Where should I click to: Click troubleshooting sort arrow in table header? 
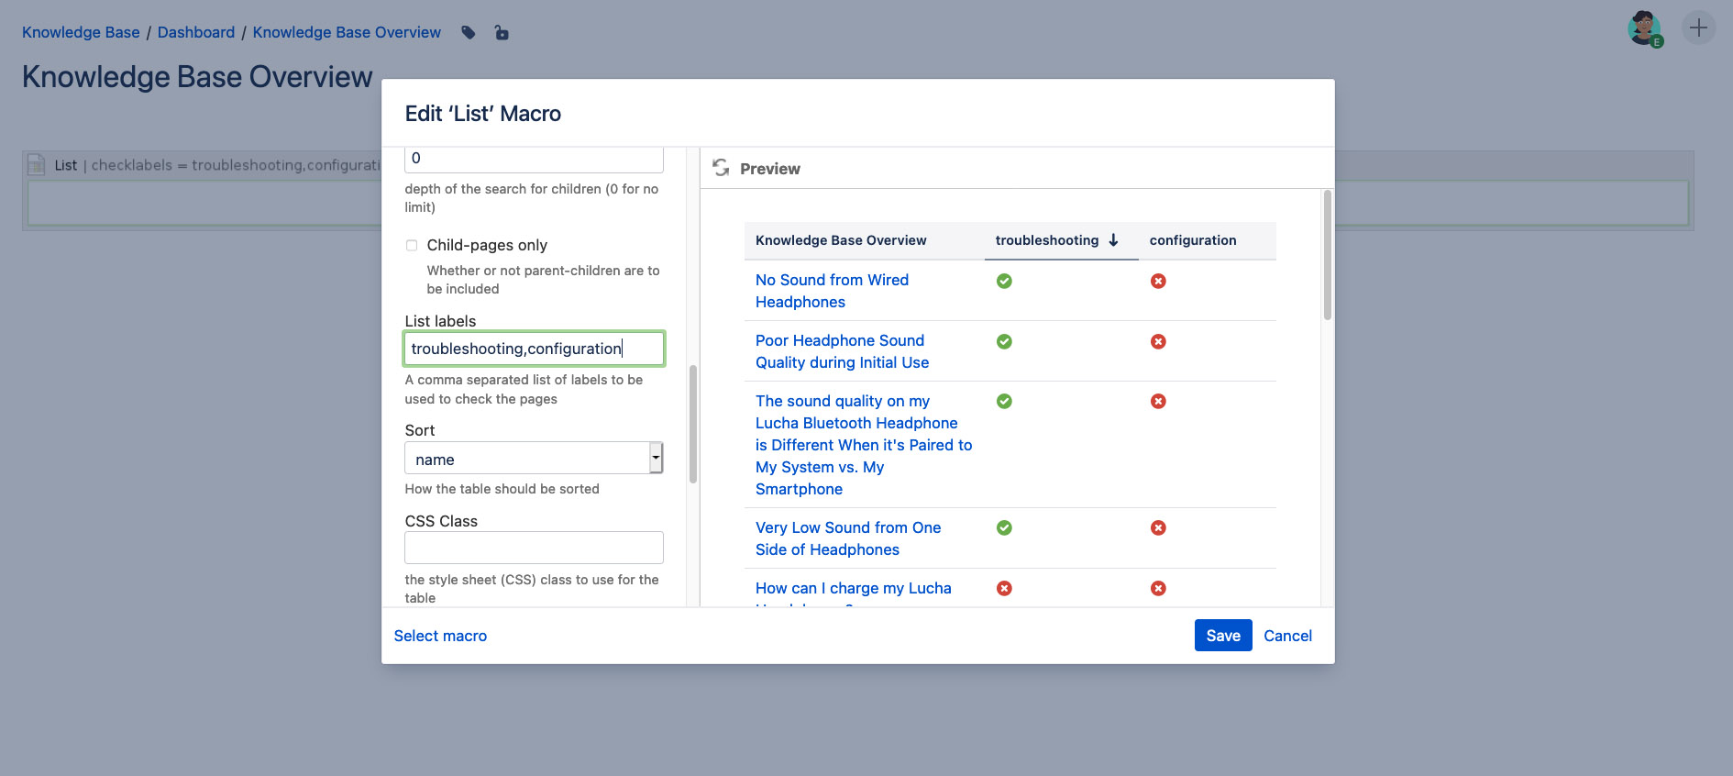pos(1113,240)
